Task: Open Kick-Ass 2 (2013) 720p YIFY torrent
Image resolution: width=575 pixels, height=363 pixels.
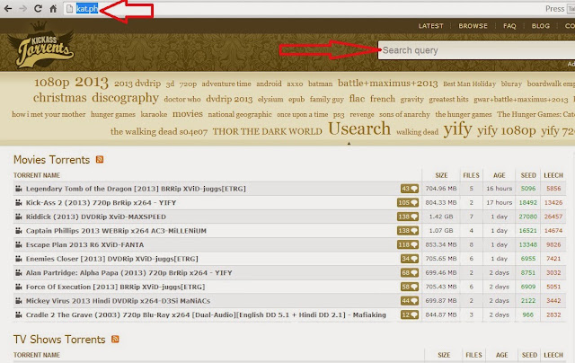Action: point(101,203)
